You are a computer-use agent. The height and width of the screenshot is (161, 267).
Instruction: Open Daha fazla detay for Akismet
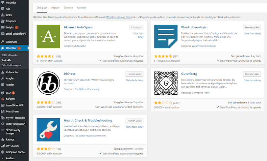[x=138, y=35]
